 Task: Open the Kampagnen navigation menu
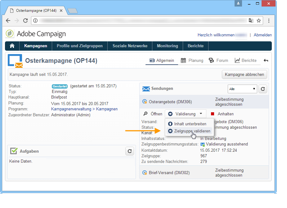point(36,46)
